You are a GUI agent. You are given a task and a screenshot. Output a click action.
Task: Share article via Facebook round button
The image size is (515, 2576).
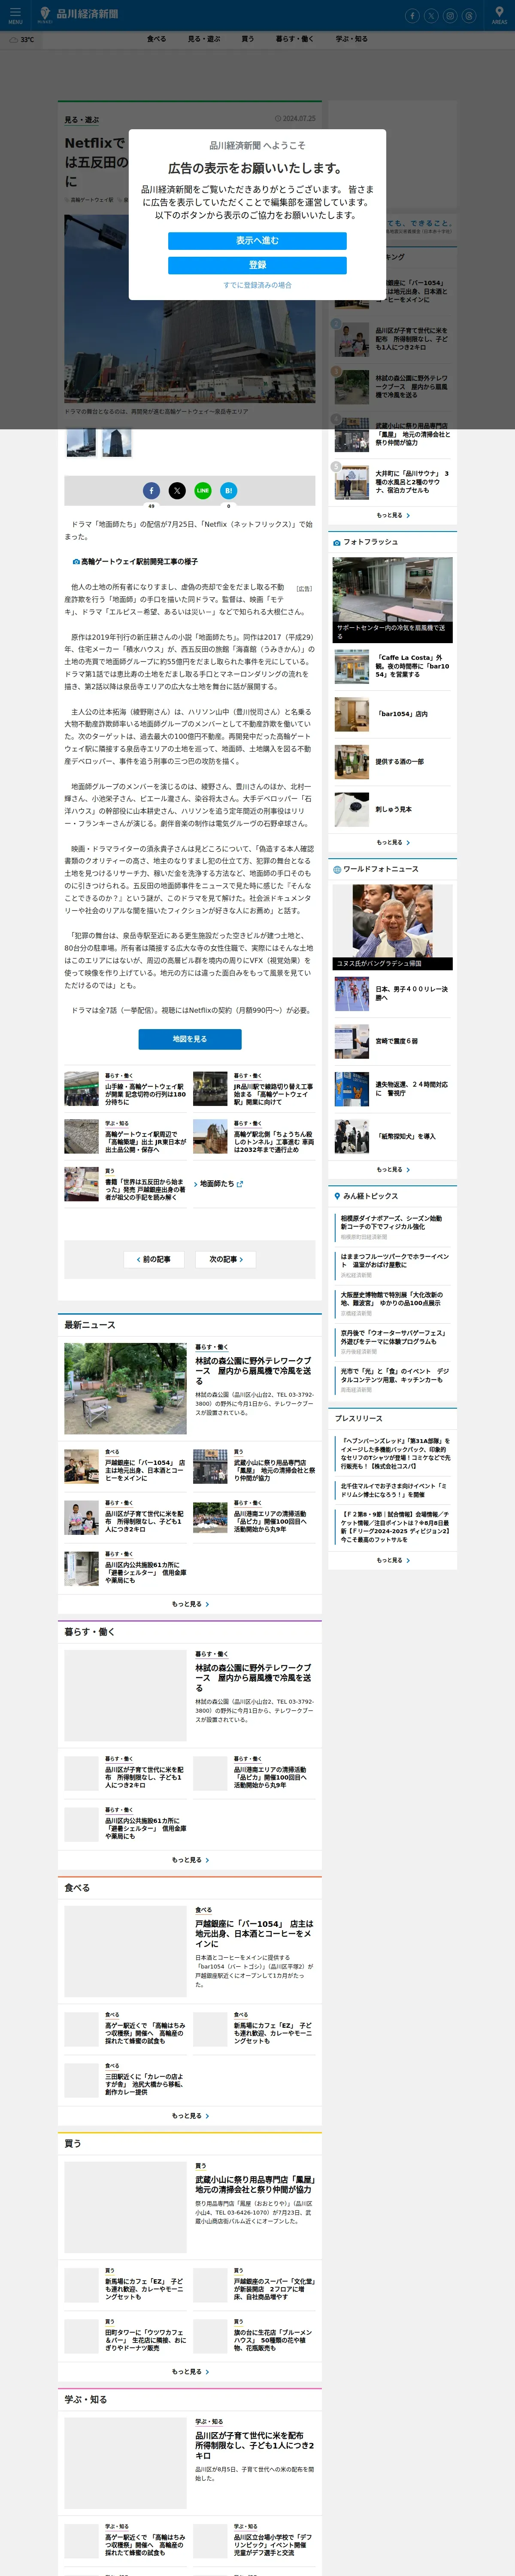tap(151, 490)
